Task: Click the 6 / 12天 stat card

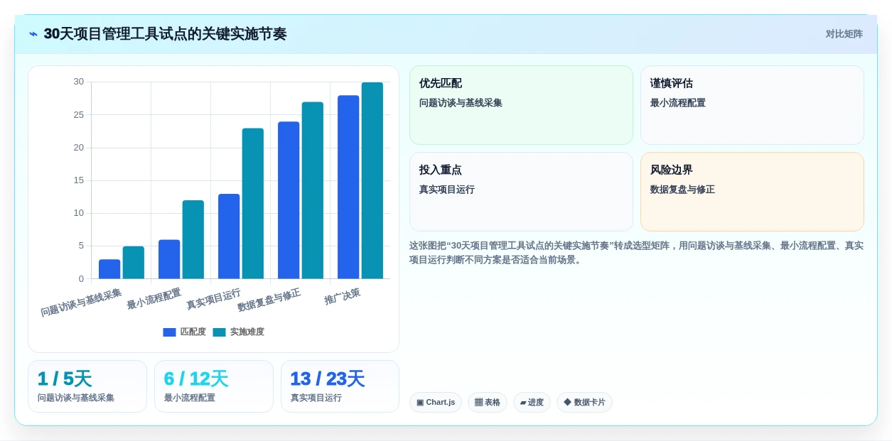Action: 214,386
